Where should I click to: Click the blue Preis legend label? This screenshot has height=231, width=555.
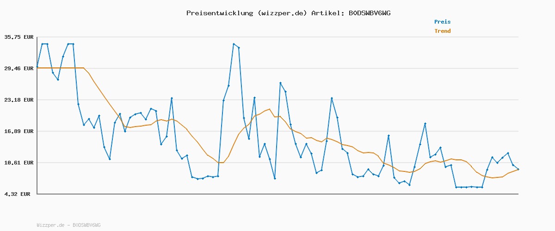(442, 22)
